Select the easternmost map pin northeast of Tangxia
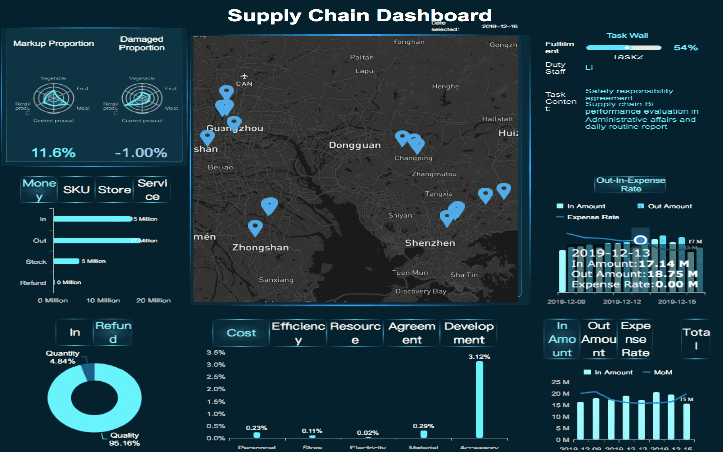 [504, 191]
